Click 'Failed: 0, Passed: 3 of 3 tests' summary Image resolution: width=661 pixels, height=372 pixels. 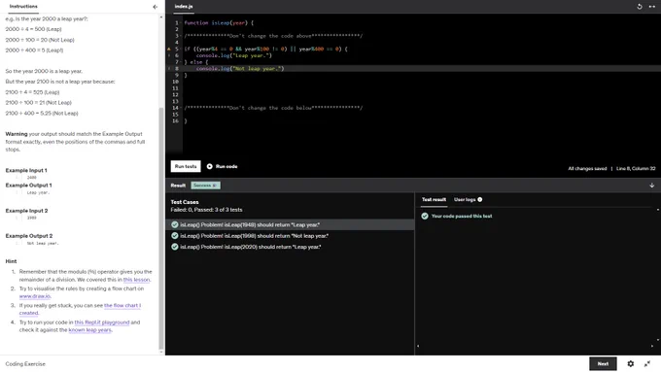tap(206, 210)
